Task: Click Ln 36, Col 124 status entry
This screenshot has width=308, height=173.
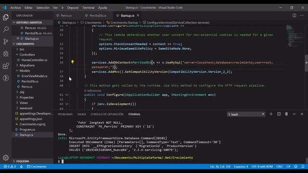Action: click(x=220, y=167)
